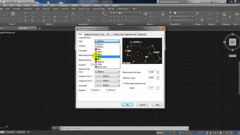Image resolution: width=240 pixels, height=135 pixels.
Task: Open the Dimension menu in menu bar
Action: click(x=63, y=5)
